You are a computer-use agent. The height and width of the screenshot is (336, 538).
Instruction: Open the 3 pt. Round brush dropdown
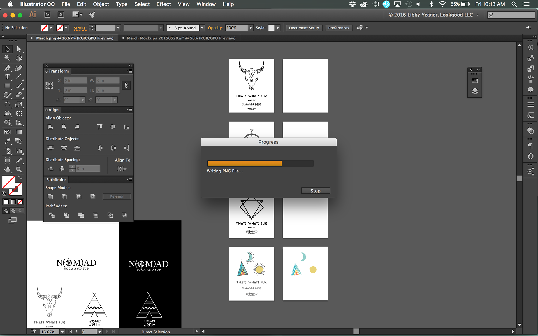[202, 28]
